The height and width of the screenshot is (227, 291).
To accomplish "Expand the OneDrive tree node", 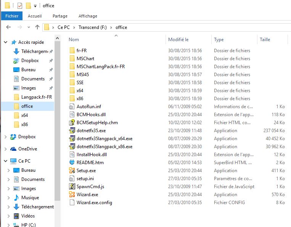I will click(x=5, y=149).
